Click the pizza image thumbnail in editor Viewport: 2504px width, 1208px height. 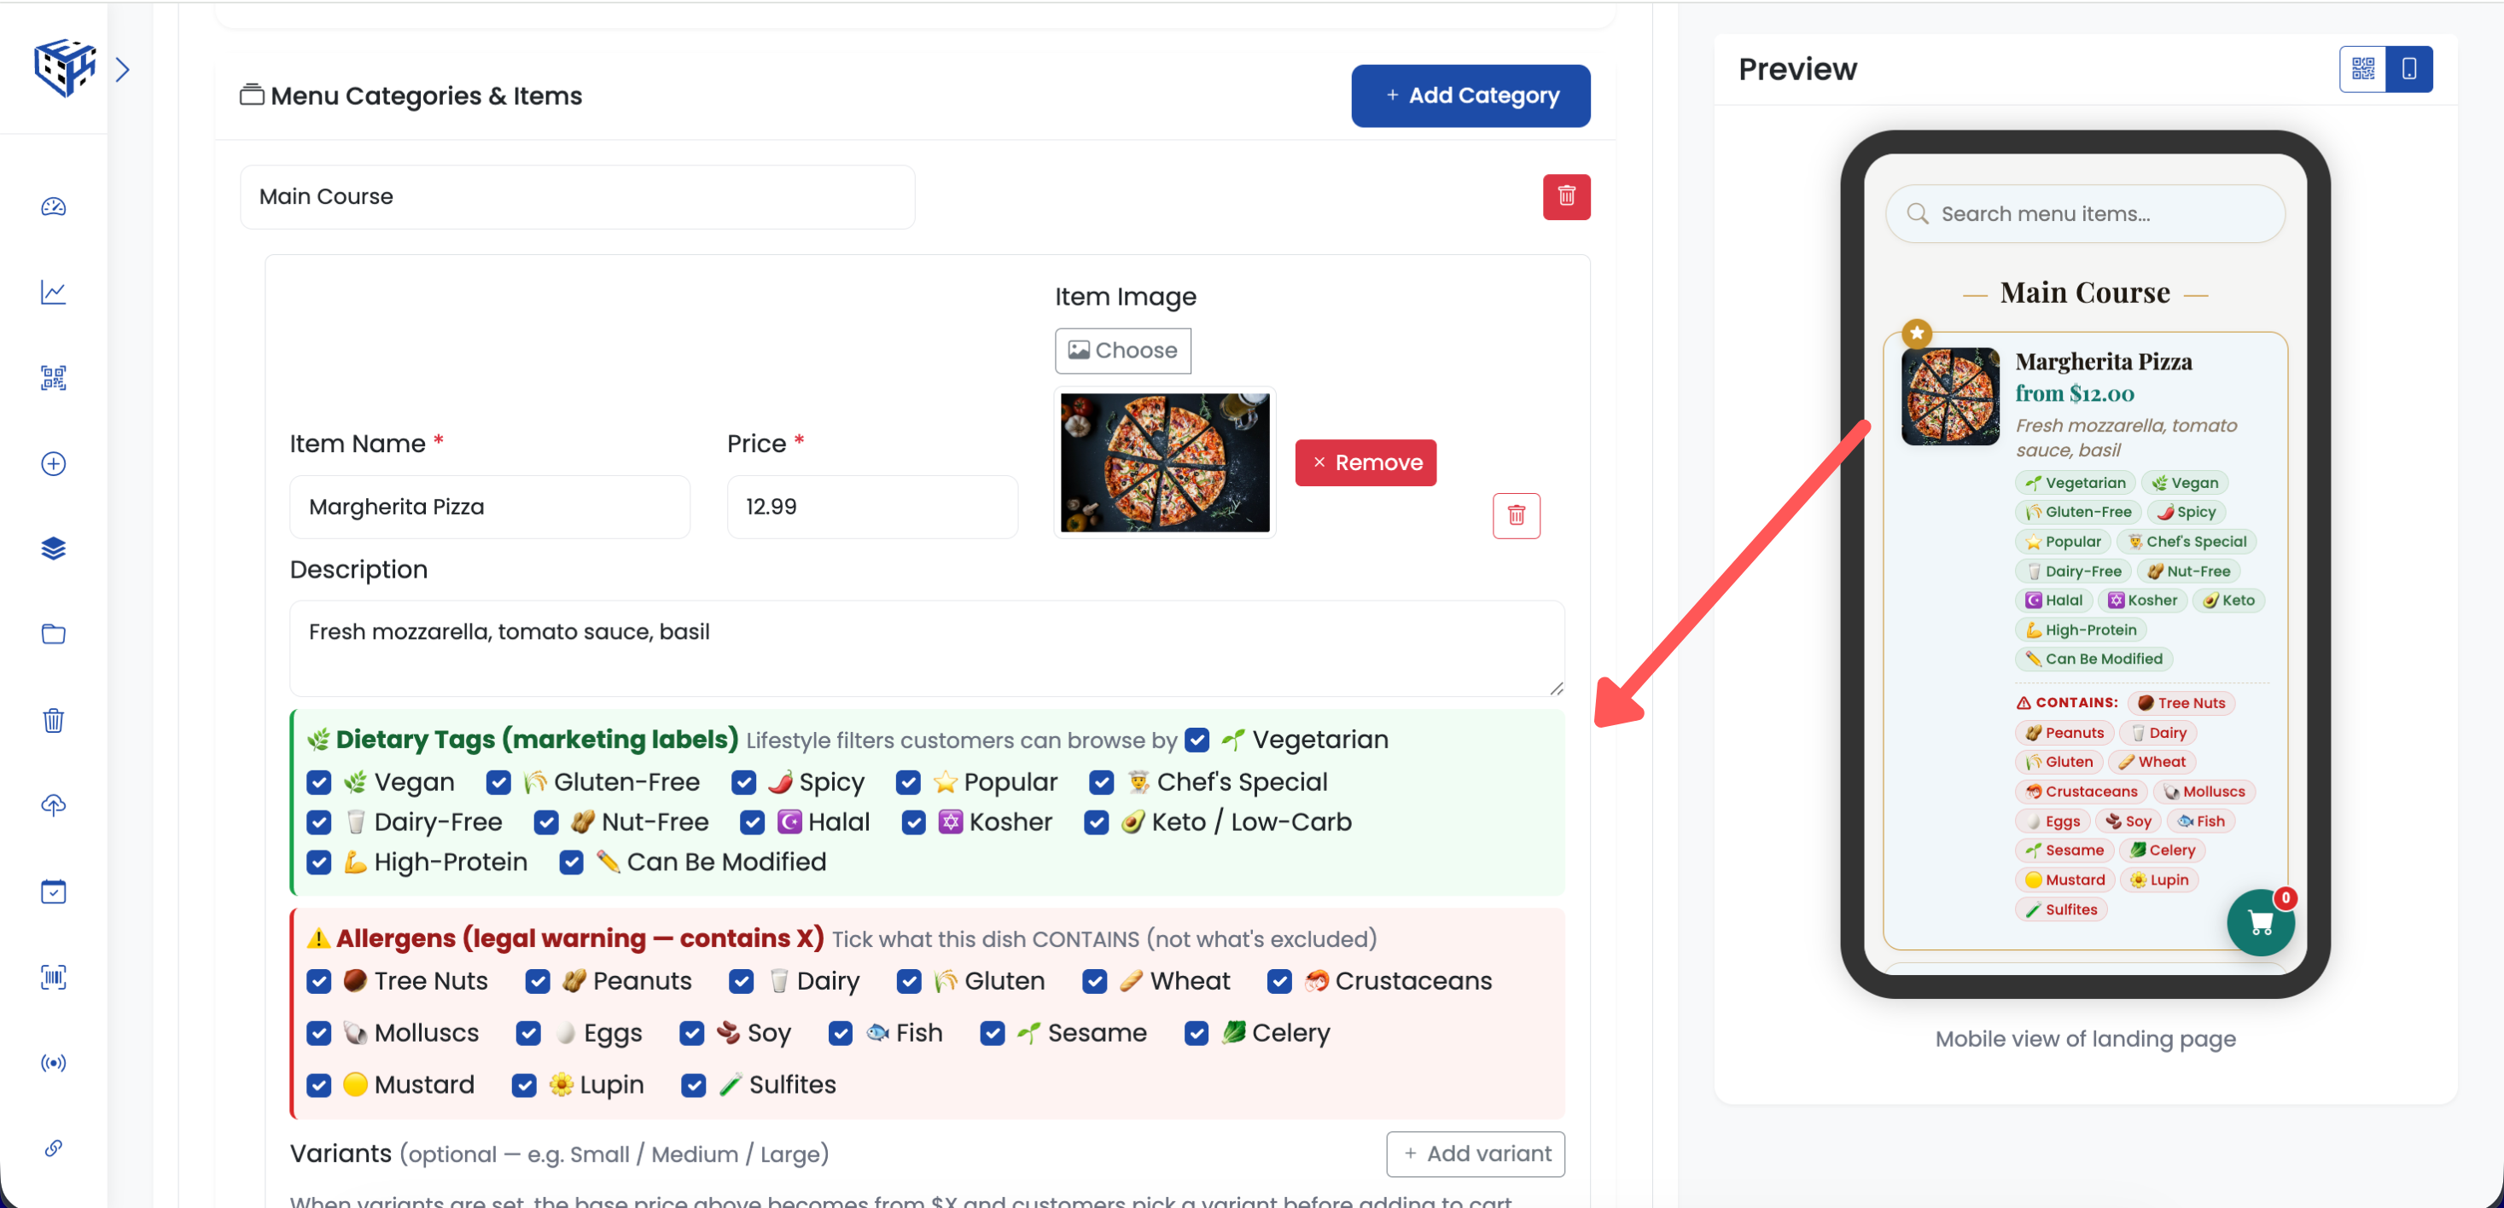click(x=1164, y=462)
